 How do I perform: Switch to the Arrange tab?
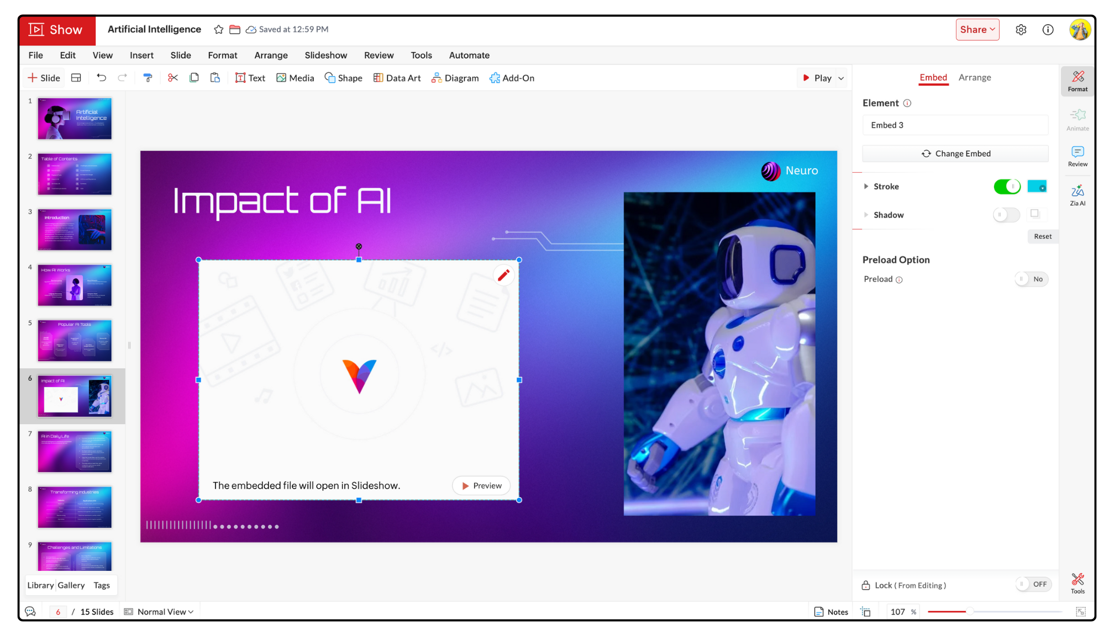[974, 77]
